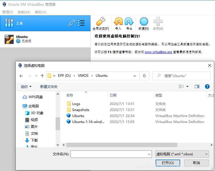
Task: Select the Ubuntu VM in the manager list
Action: pos(45,39)
